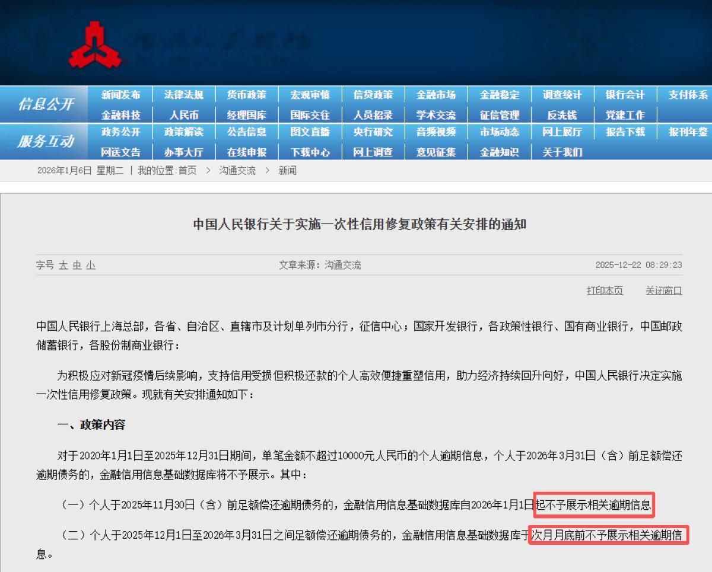Select the 网送文告 navigation item
This screenshot has width=712, height=572.
[121, 152]
